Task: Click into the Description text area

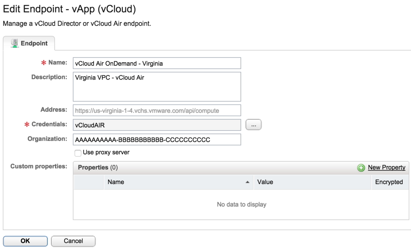Action: point(157,86)
